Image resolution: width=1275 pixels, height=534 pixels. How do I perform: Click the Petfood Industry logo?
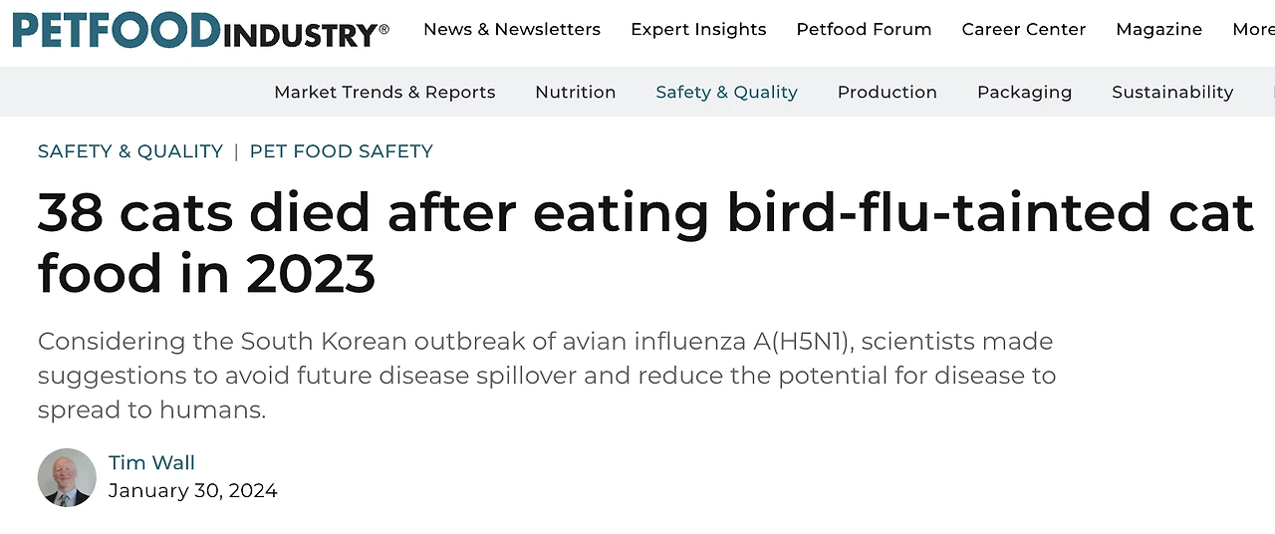[200, 30]
